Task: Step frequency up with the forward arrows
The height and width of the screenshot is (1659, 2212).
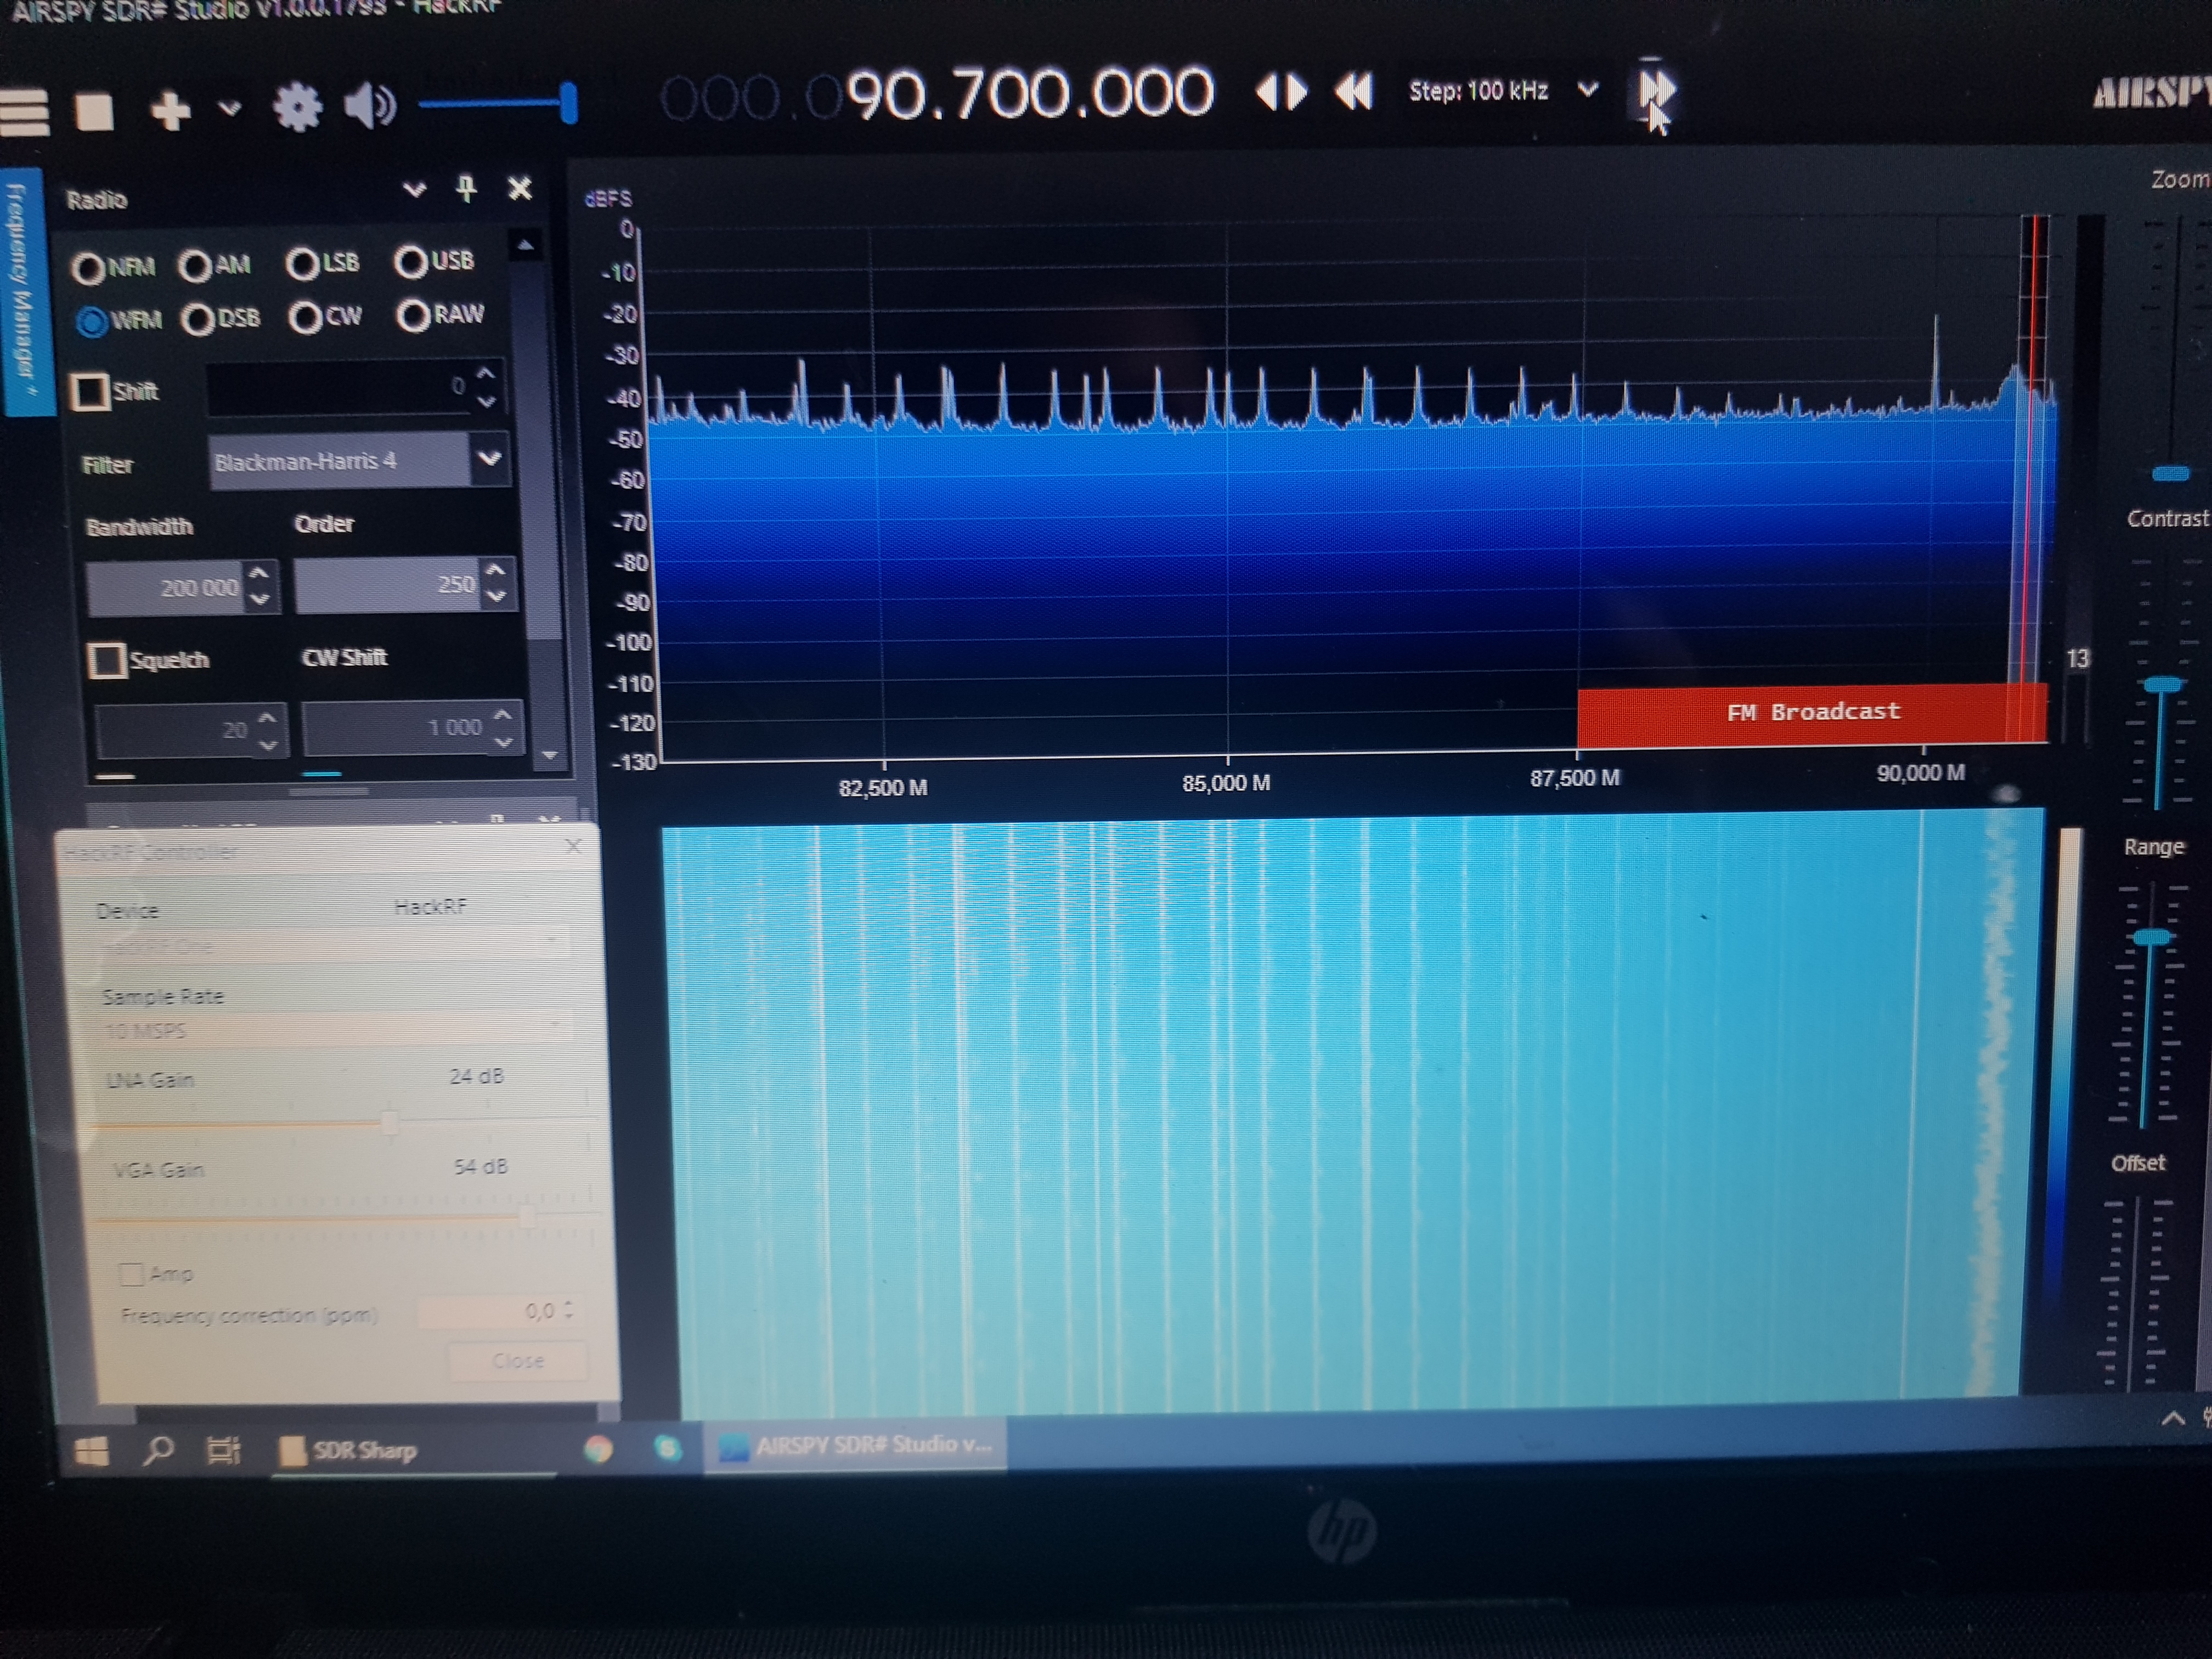Action: click(x=1656, y=90)
